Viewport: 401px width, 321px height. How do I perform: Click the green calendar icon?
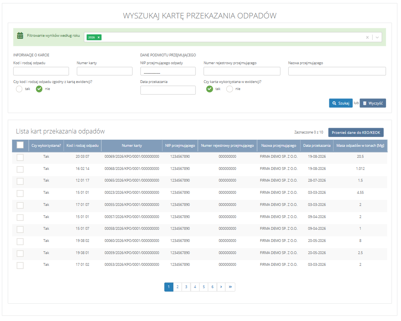[20, 36]
